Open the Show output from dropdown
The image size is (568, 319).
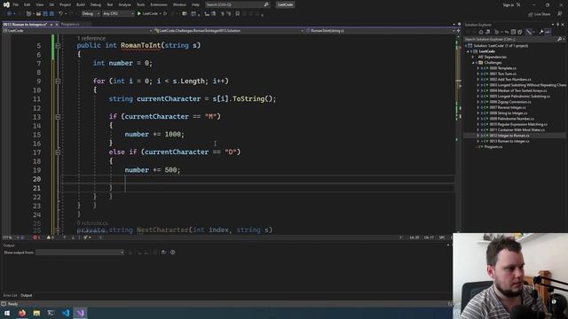click(80, 253)
